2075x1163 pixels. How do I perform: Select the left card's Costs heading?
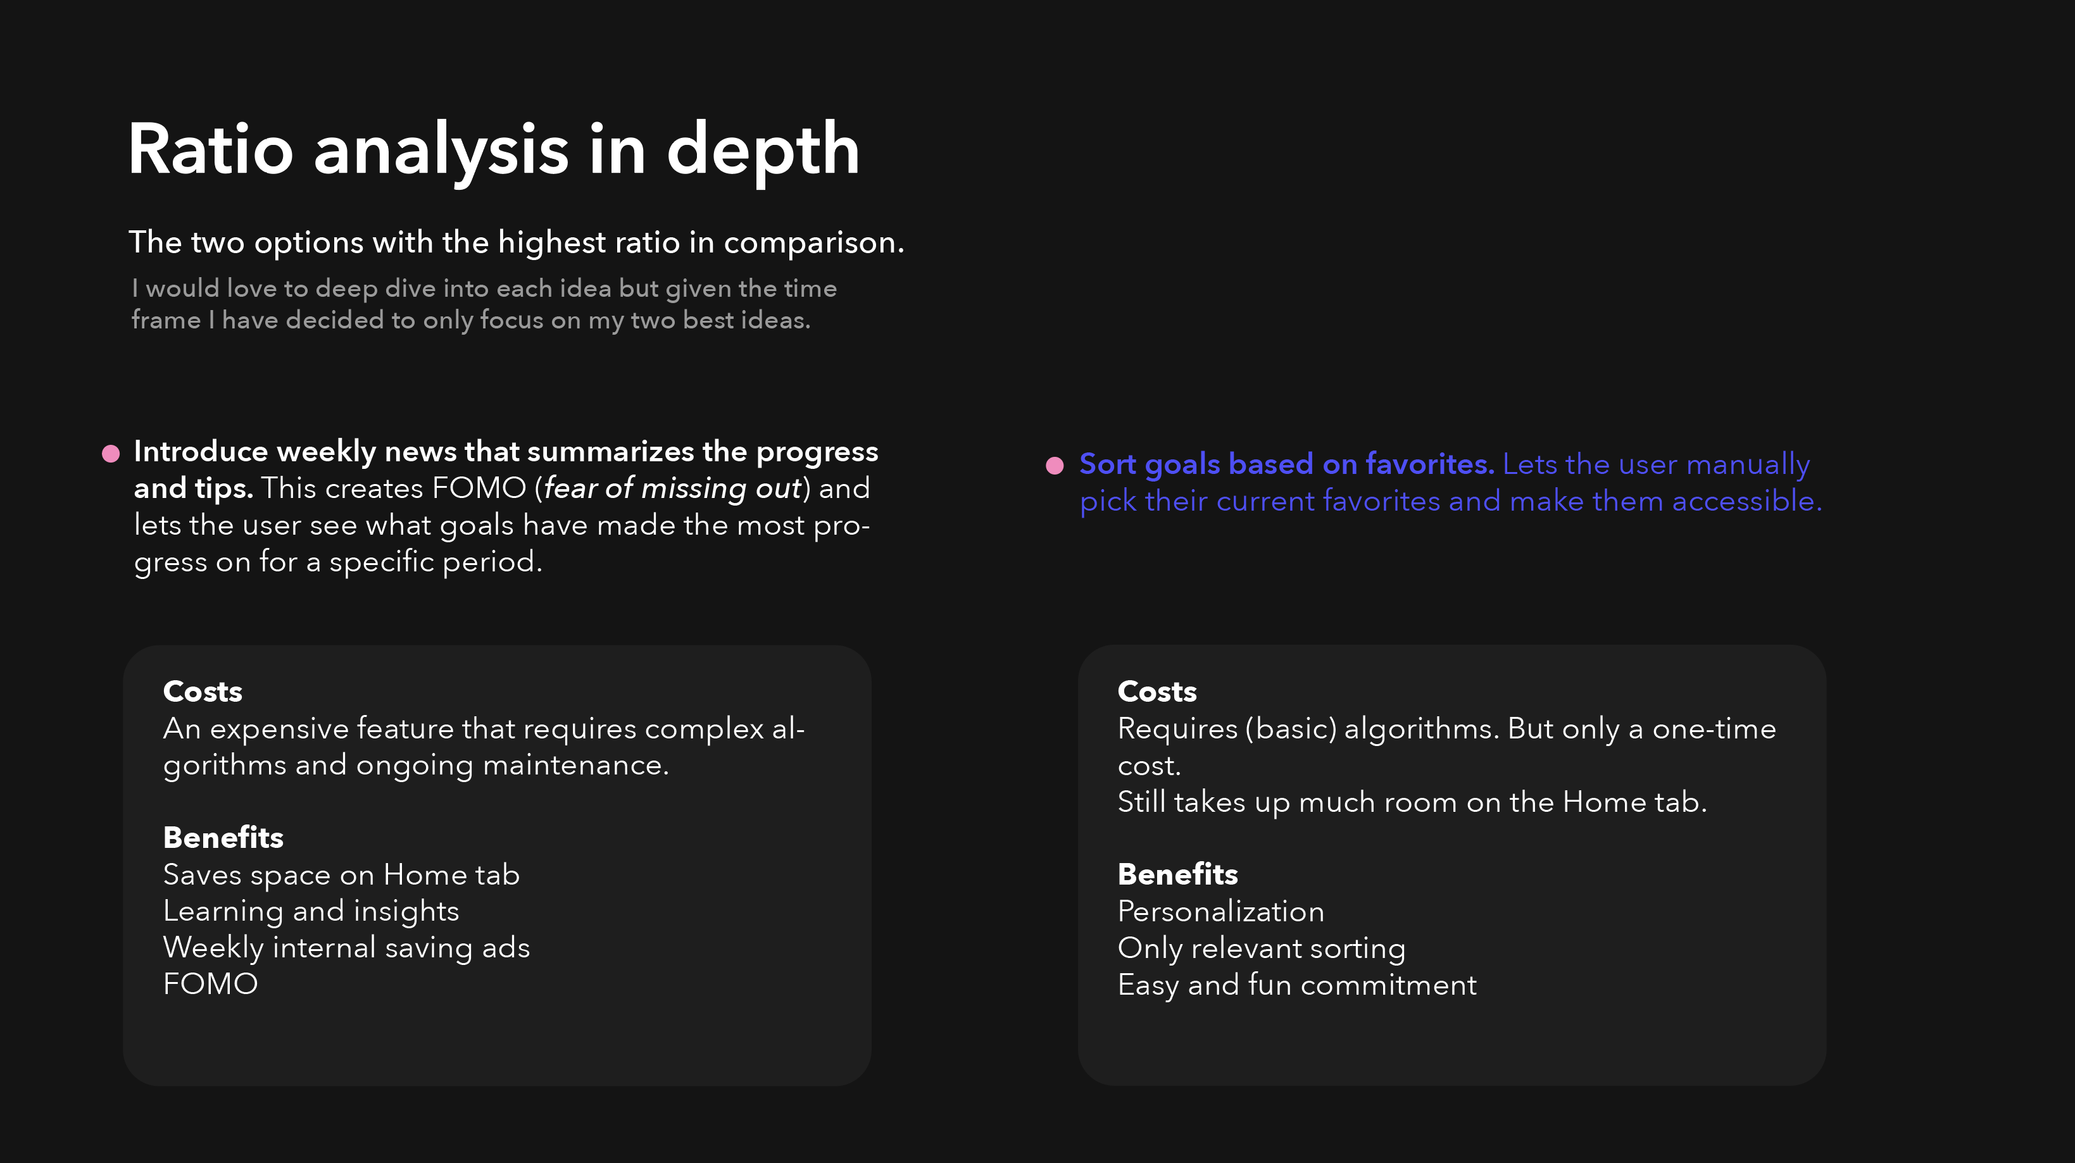202,691
